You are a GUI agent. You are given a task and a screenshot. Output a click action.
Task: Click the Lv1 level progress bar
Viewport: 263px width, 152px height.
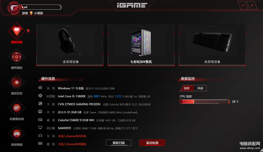click(x=41, y=7)
